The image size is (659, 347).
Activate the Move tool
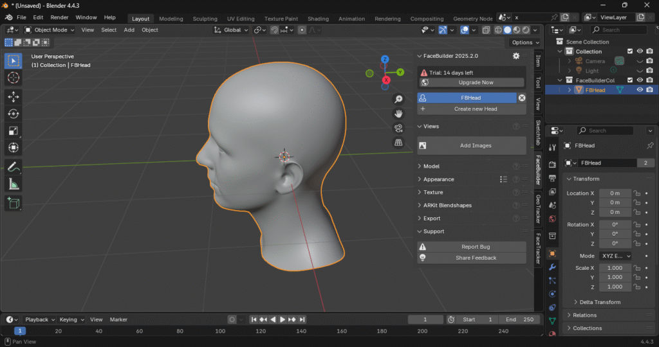click(x=14, y=97)
